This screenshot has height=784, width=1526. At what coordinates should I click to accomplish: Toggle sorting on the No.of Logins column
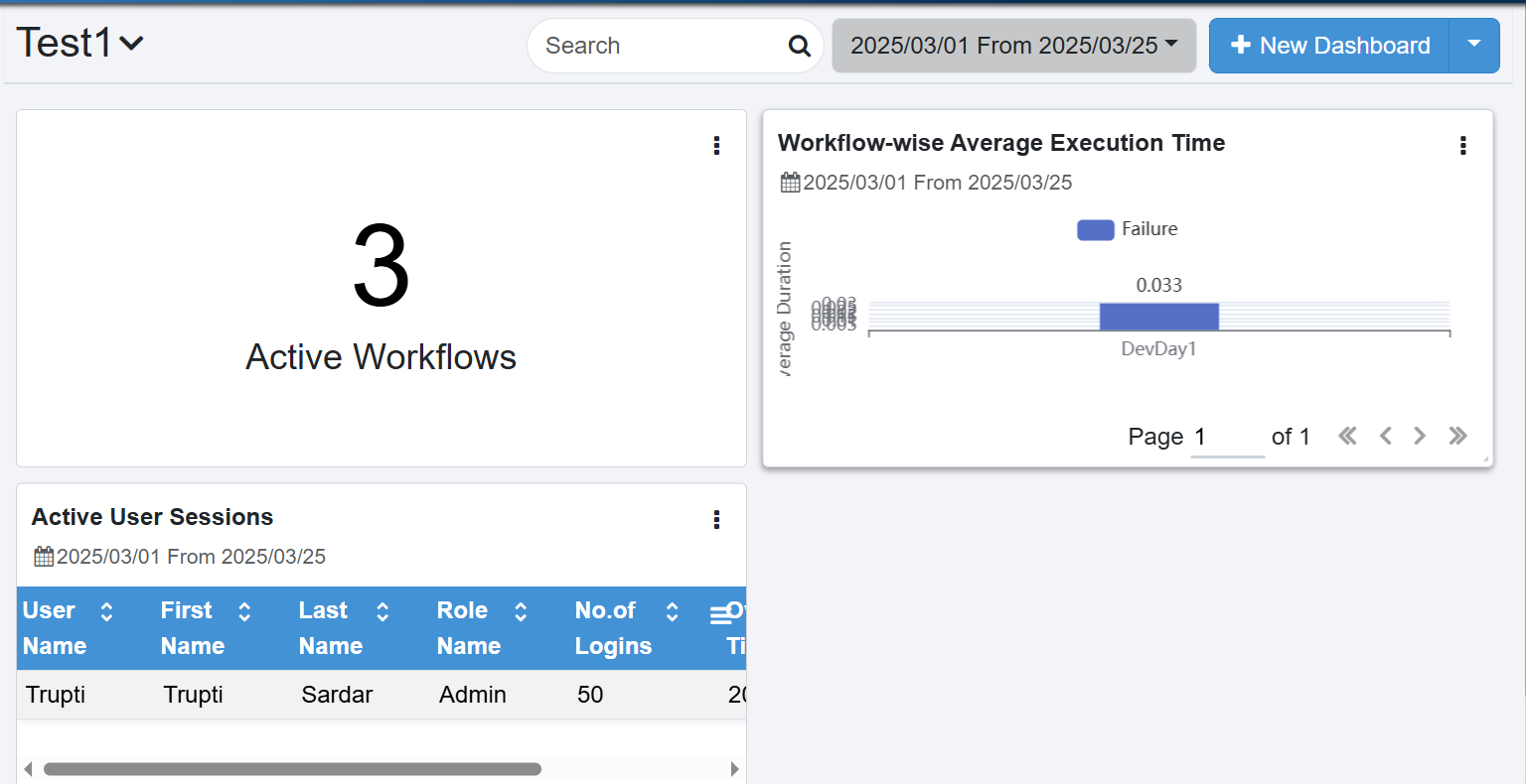pos(673,611)
